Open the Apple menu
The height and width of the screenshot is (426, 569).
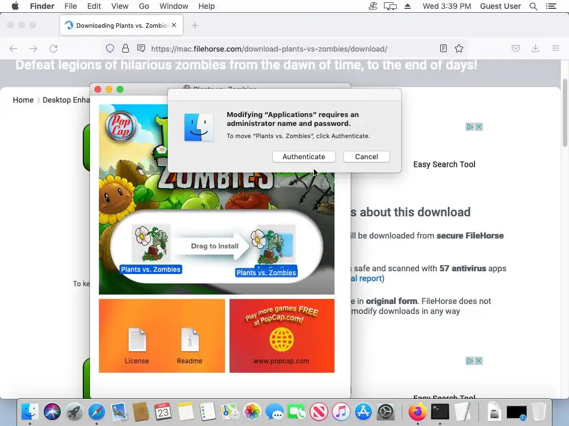point(15,6)
